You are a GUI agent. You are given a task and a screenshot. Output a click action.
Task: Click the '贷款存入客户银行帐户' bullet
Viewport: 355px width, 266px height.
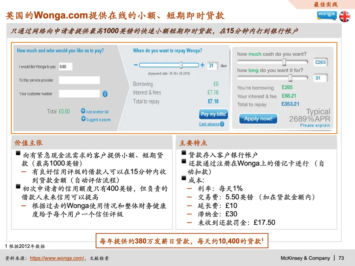(223, 155)
